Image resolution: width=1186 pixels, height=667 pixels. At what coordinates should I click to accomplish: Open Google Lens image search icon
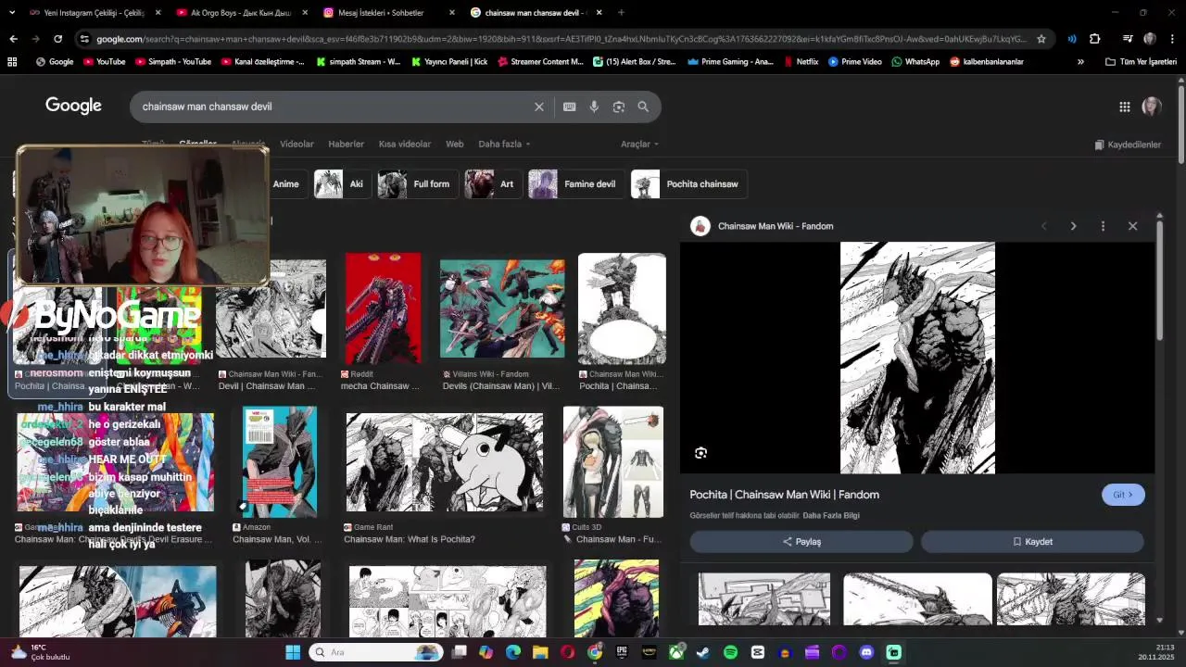click(x=618, y=107)
